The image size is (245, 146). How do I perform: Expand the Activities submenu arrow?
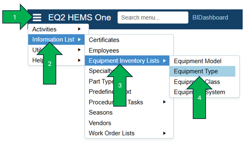pyautogui.click(x=79, y=29)
